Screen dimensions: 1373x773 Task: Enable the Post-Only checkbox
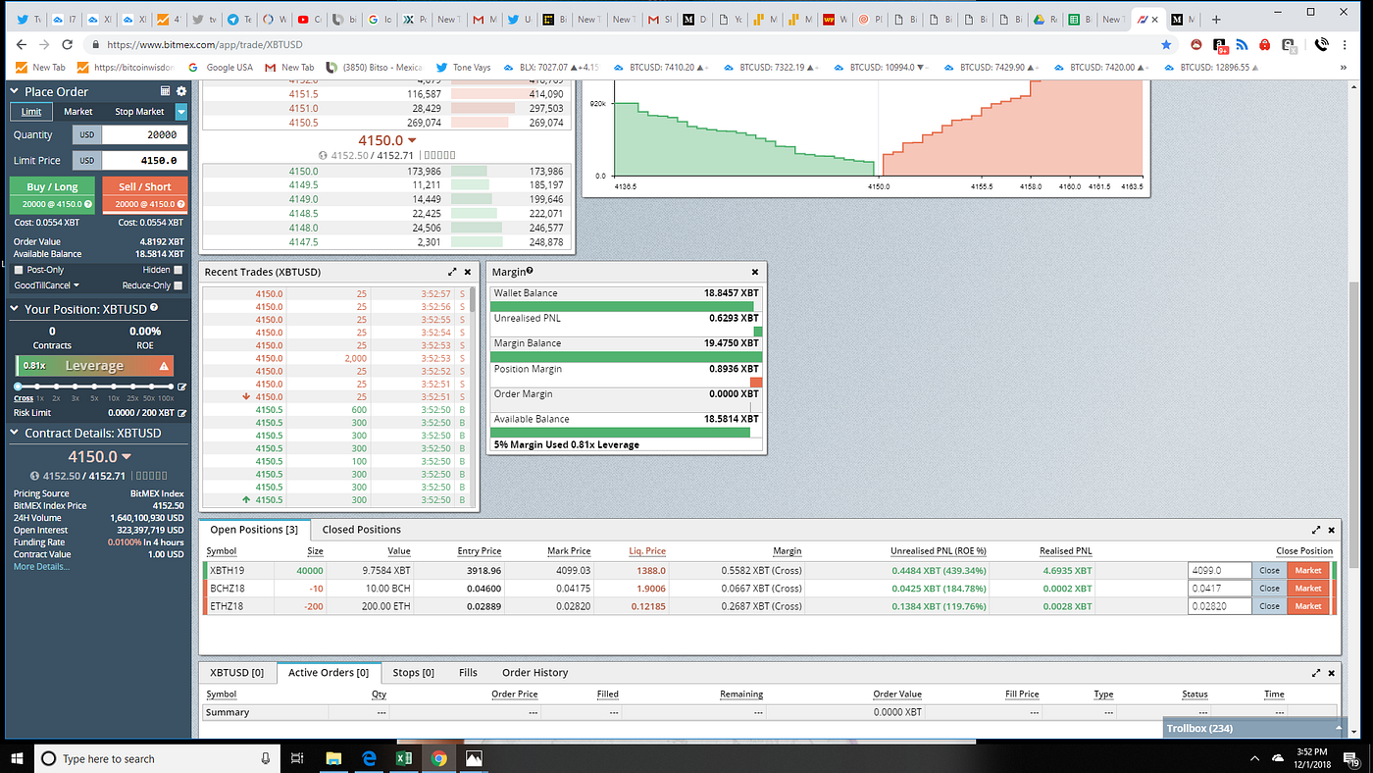click(20, 270)
